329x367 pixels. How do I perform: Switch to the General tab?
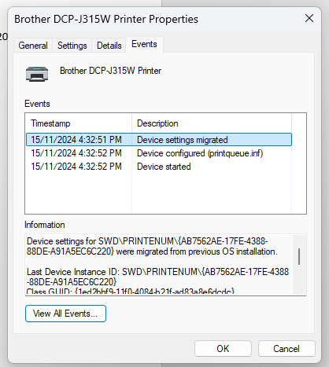(x=33, y=46)
